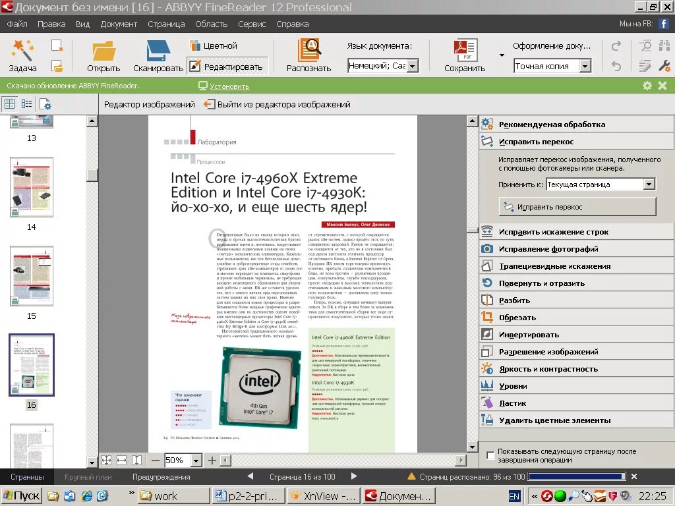675x506 pixels.
Task: Switch to XnView taskbar button
Action: (x=323, y=496)
